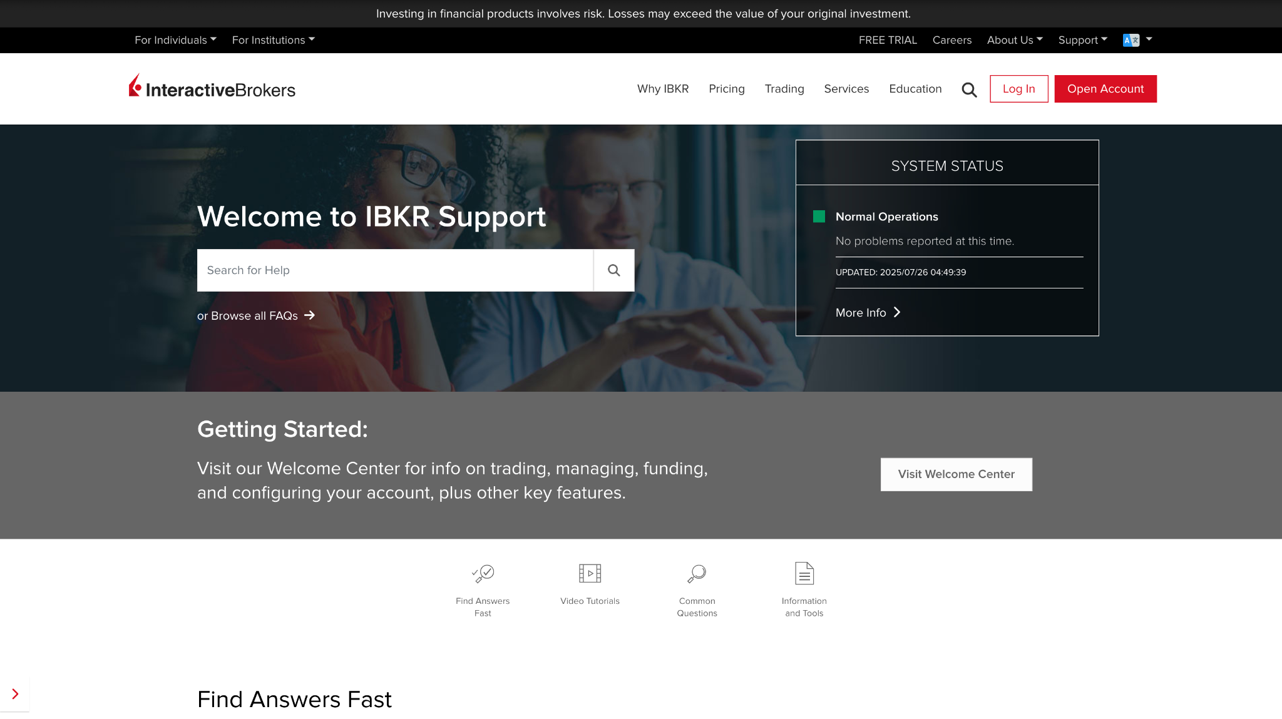Click the SYSTEM STATUS heading
This screenshot has height=719, width=1282.
947,166
